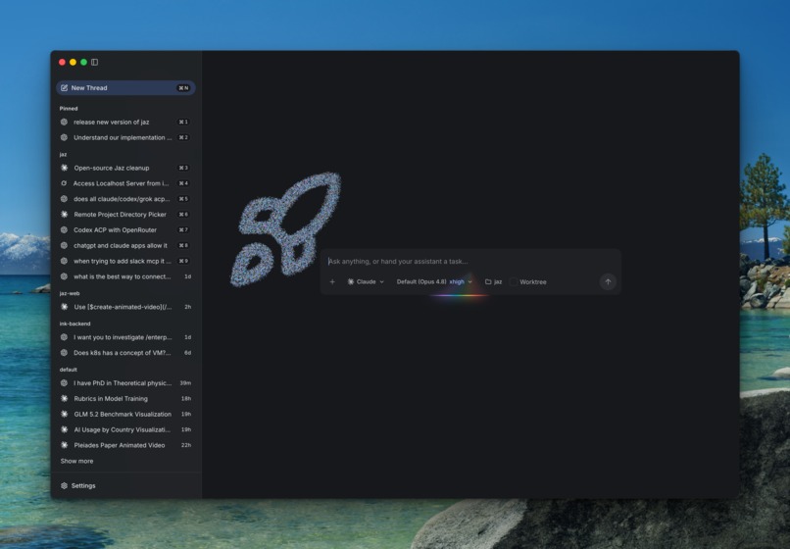Click the 'default' section header
The height and width of the screenshot is (549, 790).
[68, 370]
